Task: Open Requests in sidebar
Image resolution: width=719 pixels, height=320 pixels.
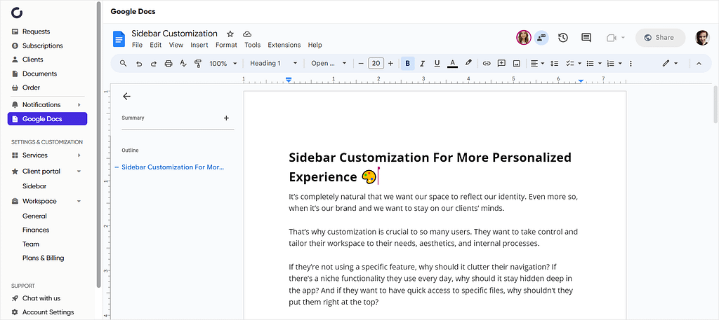Action: point(37,32)
